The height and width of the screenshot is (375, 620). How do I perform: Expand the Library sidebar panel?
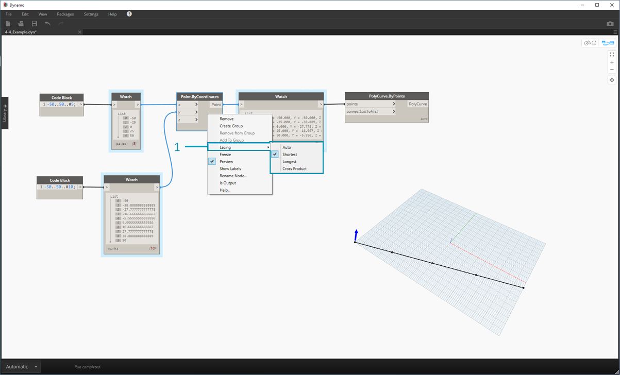[x=5, y=112]
